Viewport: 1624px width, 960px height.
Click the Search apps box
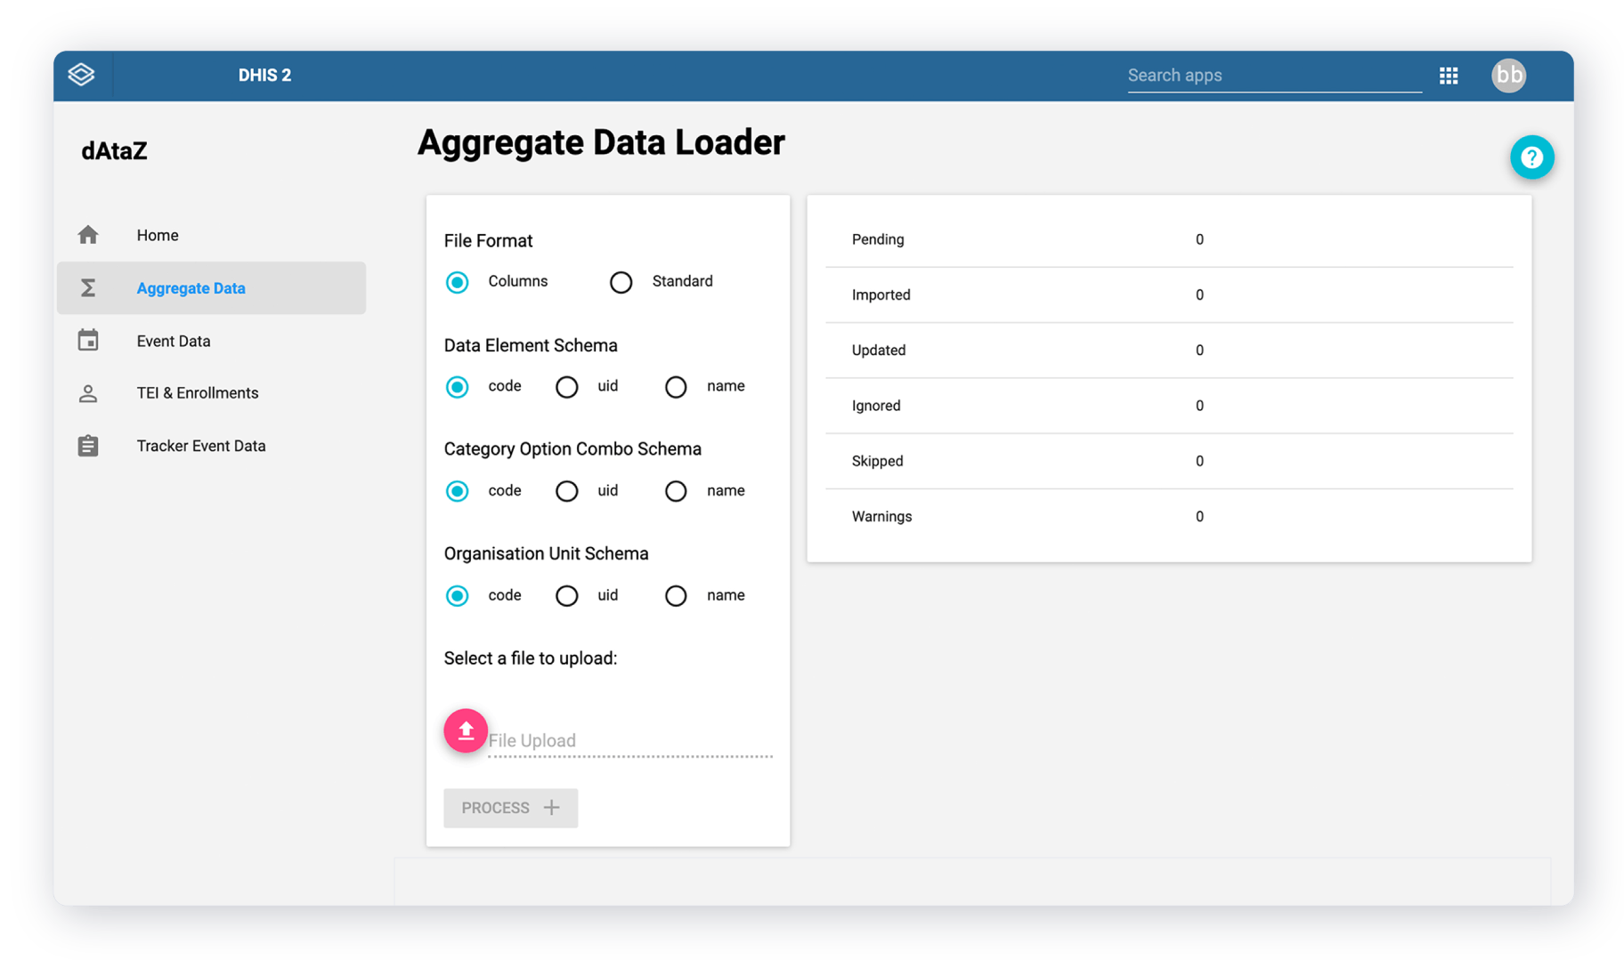(1273, 75)
